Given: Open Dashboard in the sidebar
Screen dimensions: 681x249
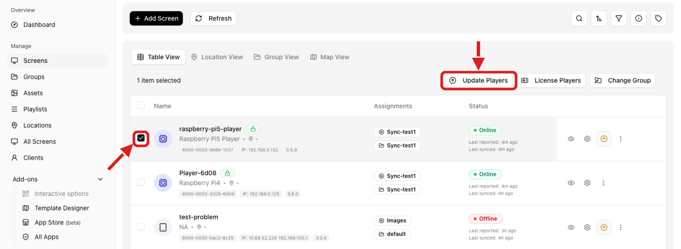Looking at the screenshot, I should click(x=57, y=24).
